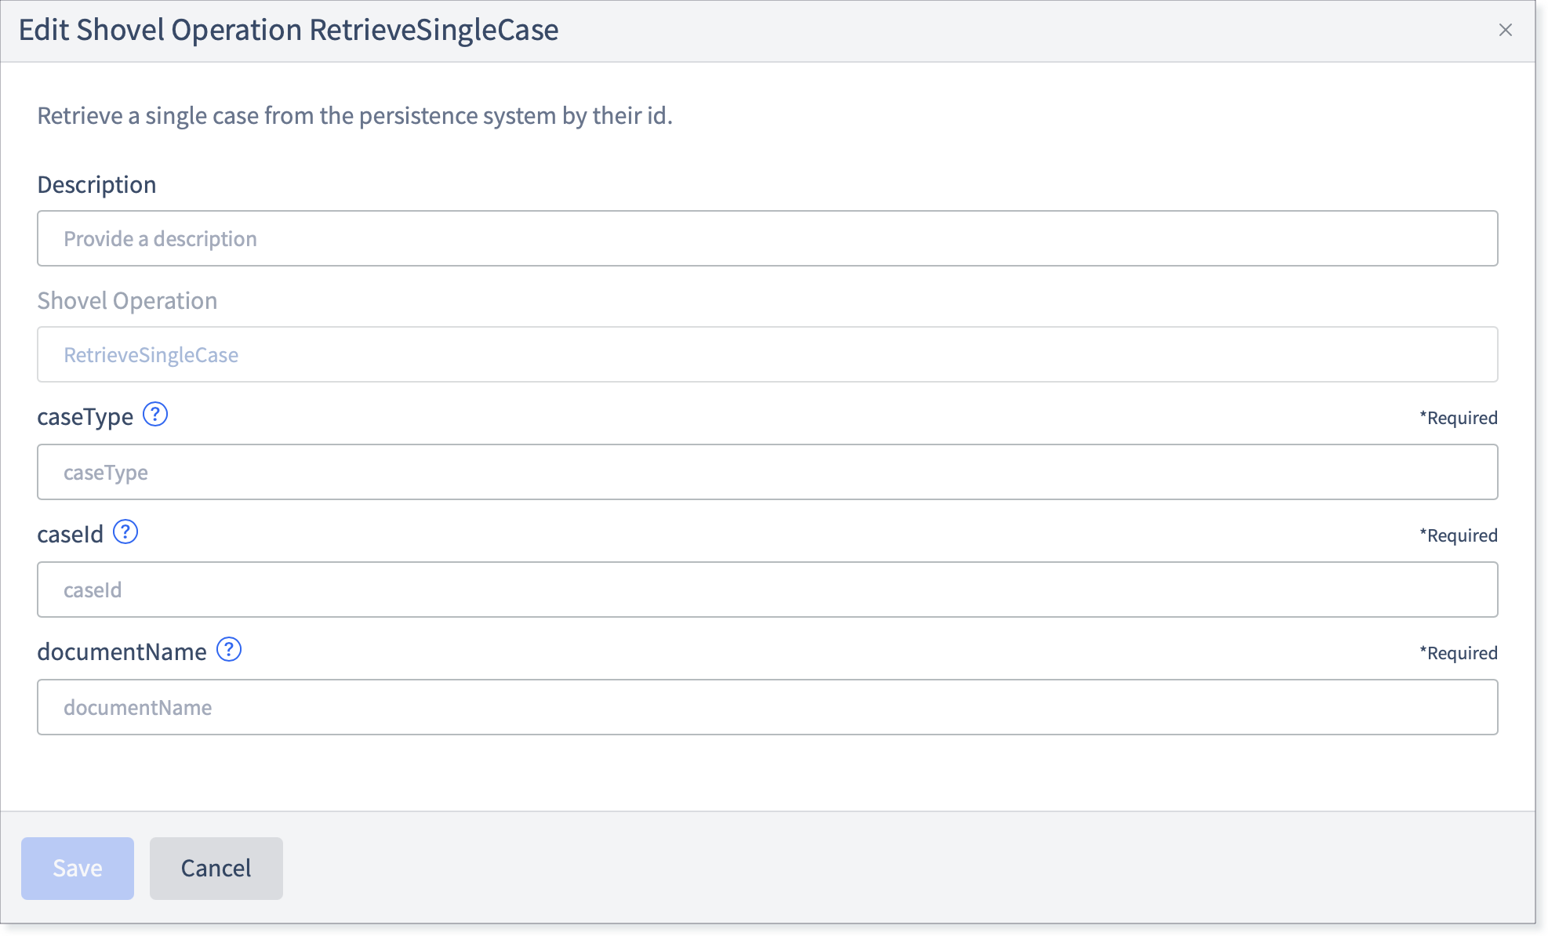Viewport: 1548px width, 936px height.
Task: Open the caseType help icon
Action: [155, 414]
